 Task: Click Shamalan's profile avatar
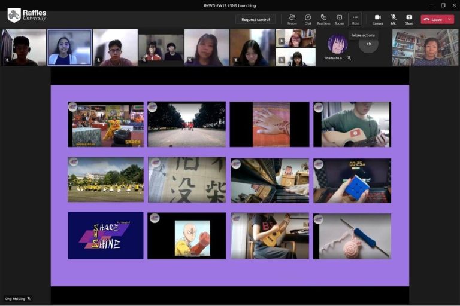[x=338, y=44]
